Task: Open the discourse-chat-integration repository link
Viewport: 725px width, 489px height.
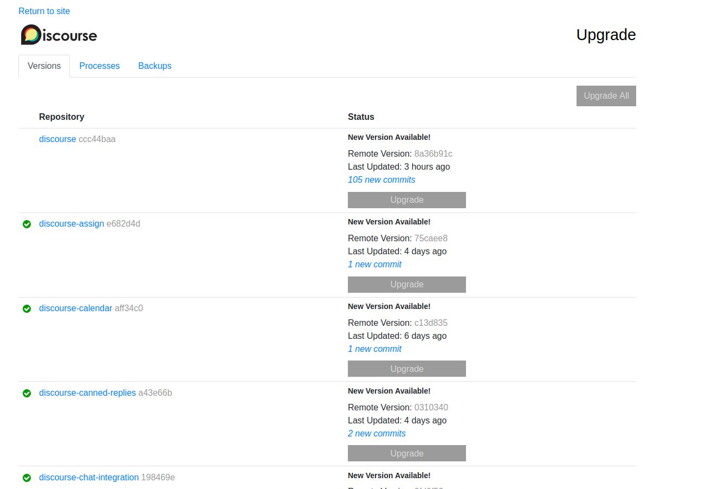Action: 89,477
